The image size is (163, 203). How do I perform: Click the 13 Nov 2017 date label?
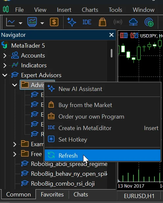point(131,186)
